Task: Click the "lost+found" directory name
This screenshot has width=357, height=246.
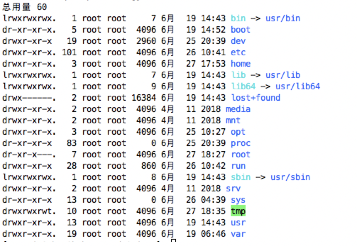Action: point(256,98)
